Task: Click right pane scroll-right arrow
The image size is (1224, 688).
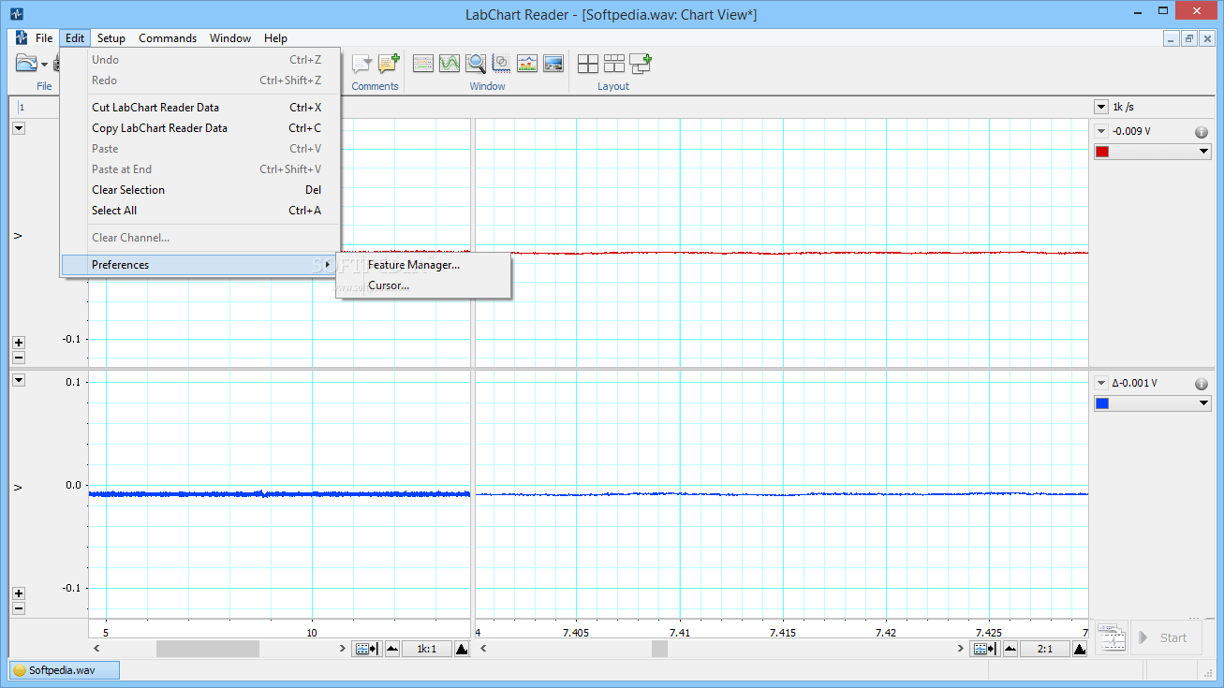Action: click(961, 649)
